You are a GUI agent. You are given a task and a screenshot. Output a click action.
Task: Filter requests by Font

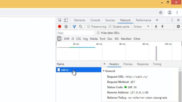pos(102,39)
